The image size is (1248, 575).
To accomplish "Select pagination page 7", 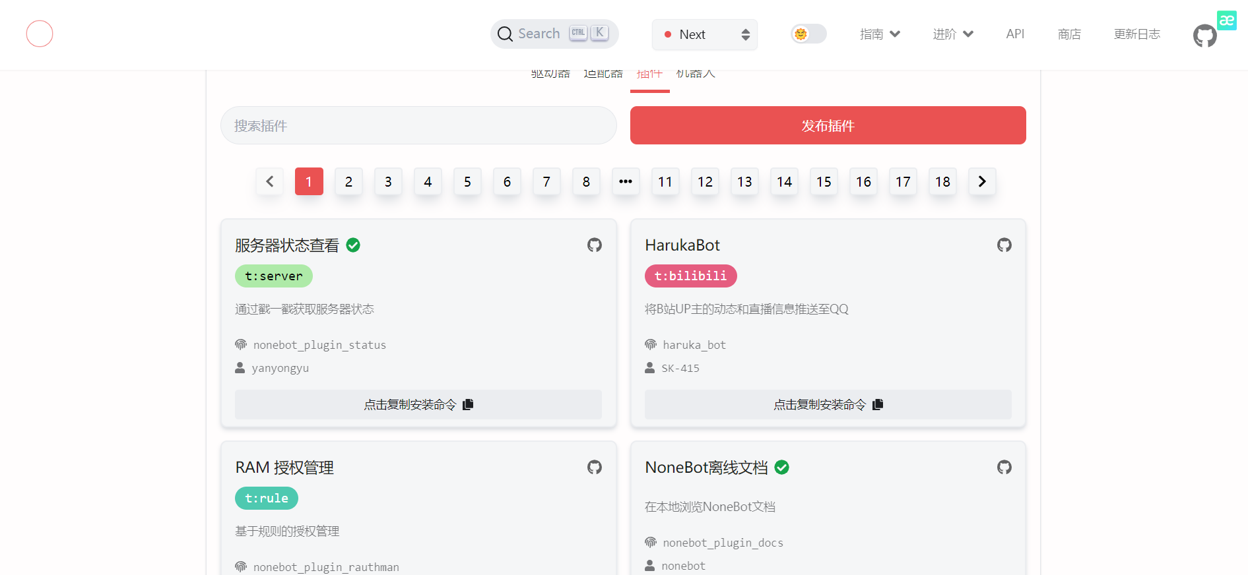I will pyautogui.click(x=546, y=181).
